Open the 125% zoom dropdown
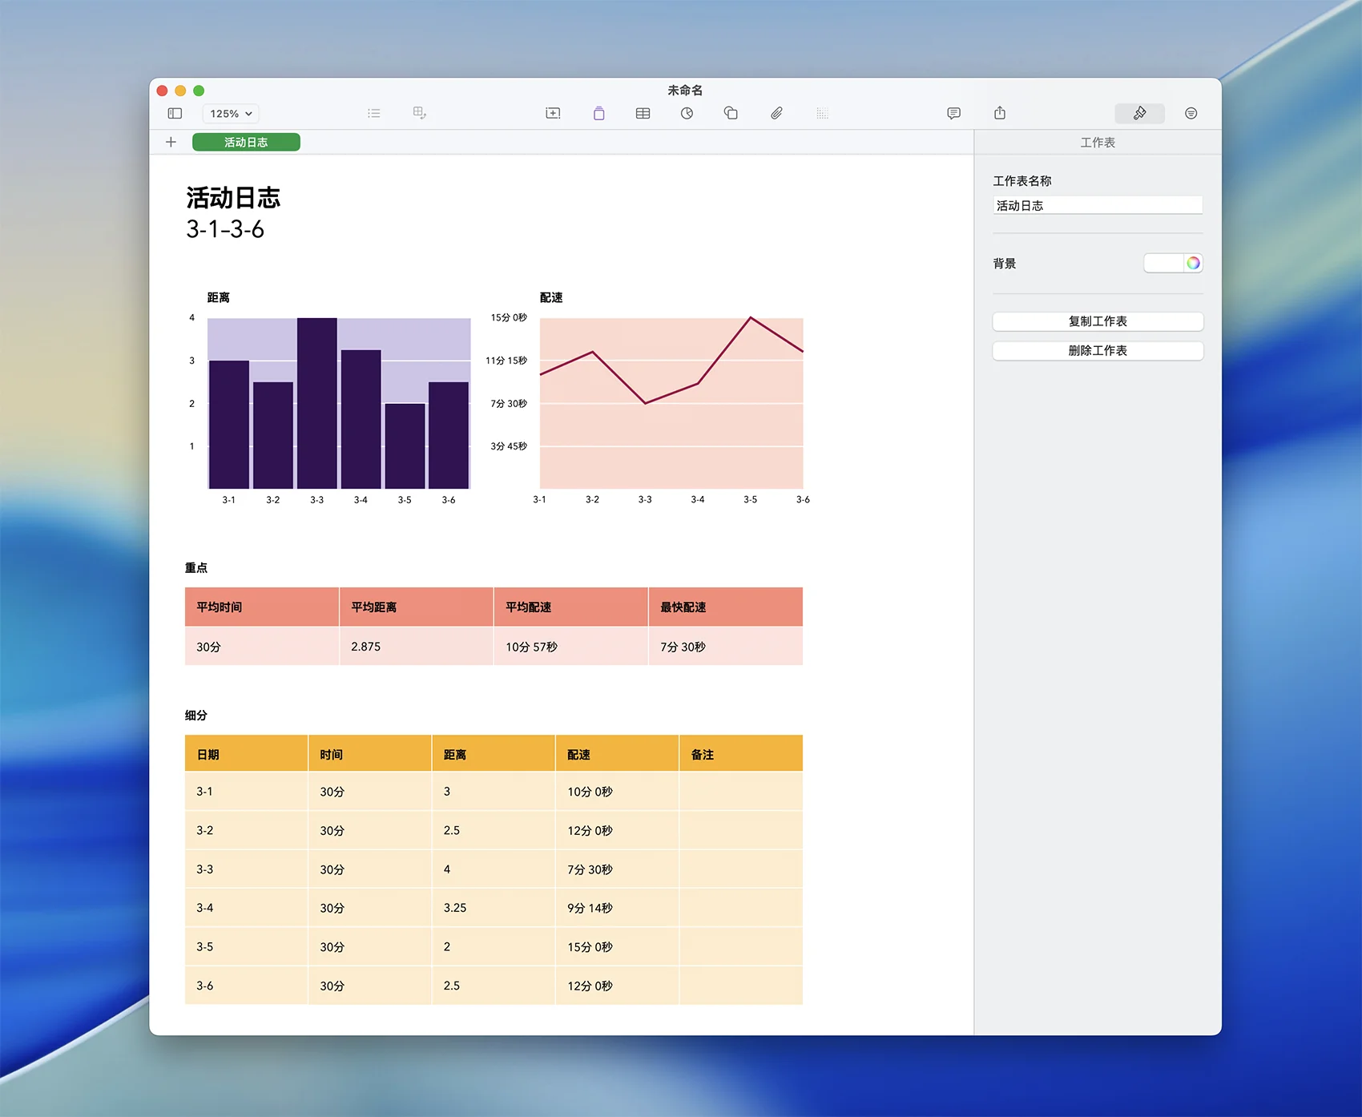The width and height of the screenshot is (1362, 1117). 231,114
